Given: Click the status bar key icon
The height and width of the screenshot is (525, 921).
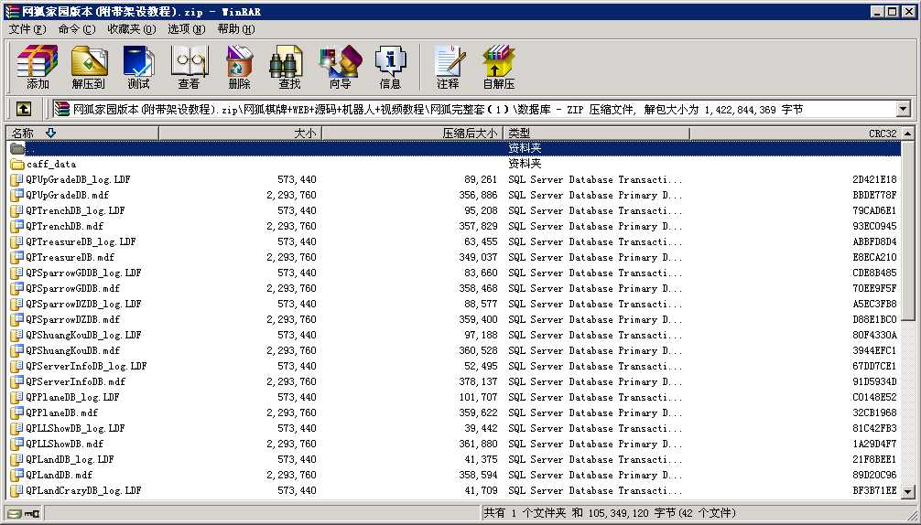Looking at the screenshot, I should 32,514.
